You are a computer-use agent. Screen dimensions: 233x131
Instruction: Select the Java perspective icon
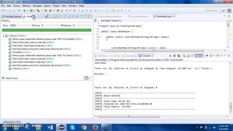[x=229, y=11]
